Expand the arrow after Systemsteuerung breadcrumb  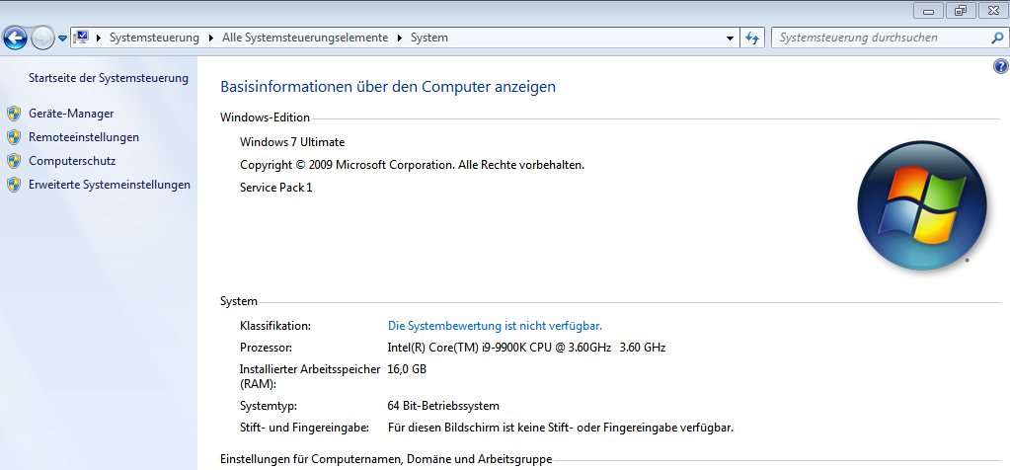210,38
